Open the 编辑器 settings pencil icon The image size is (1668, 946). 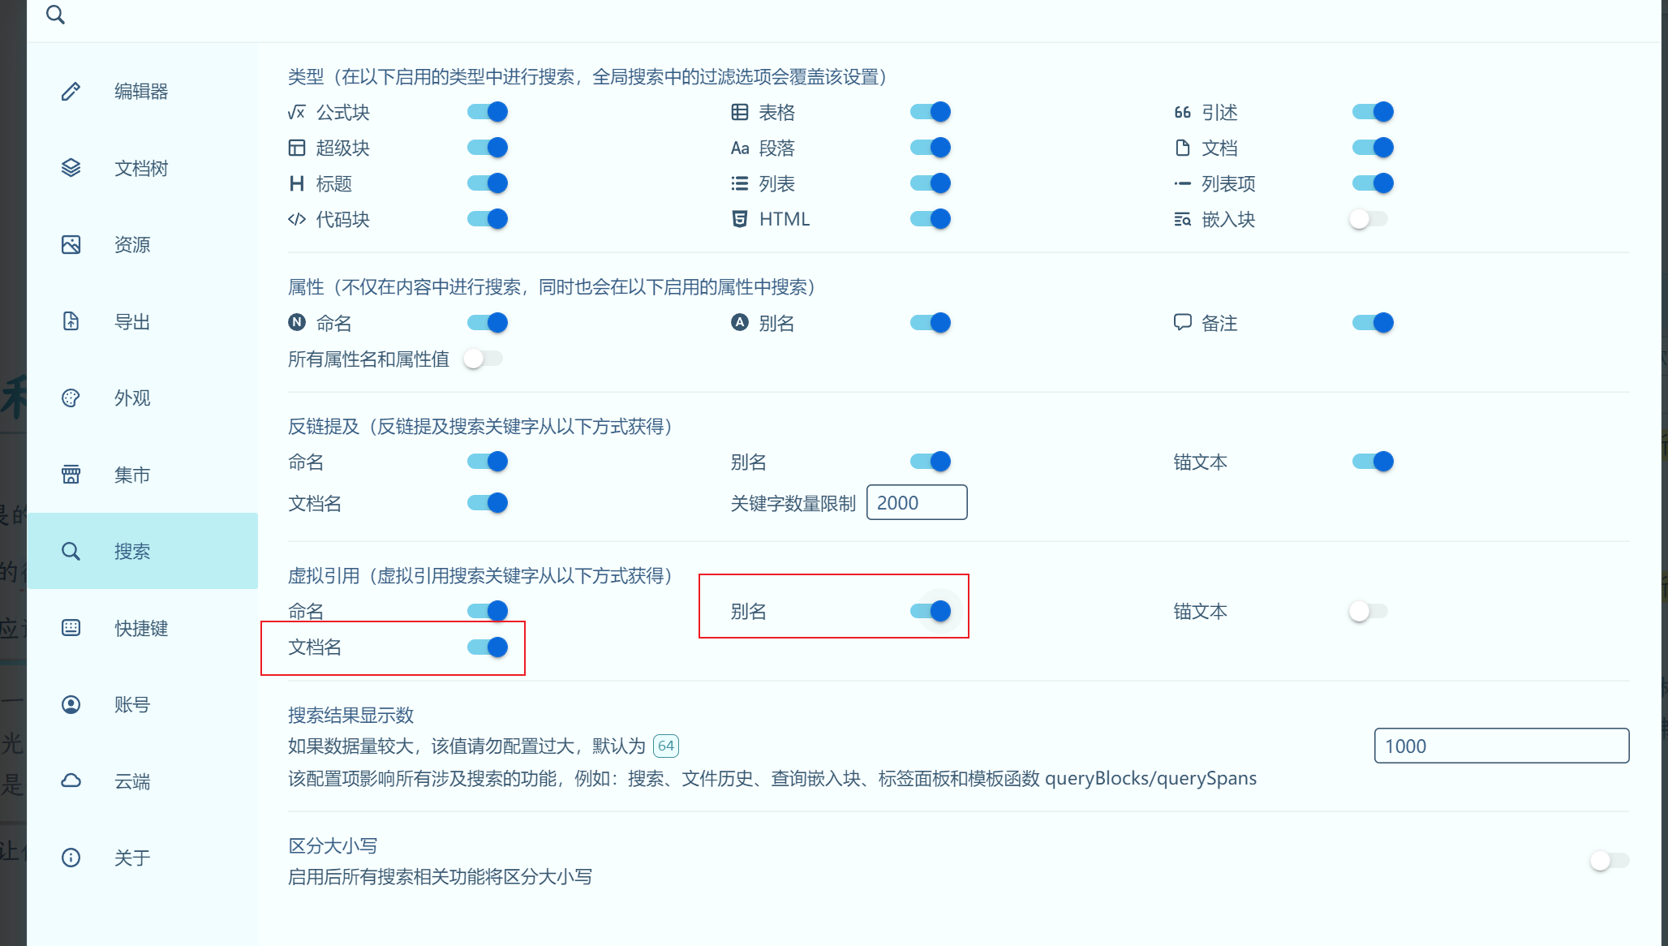click(71, 91)
